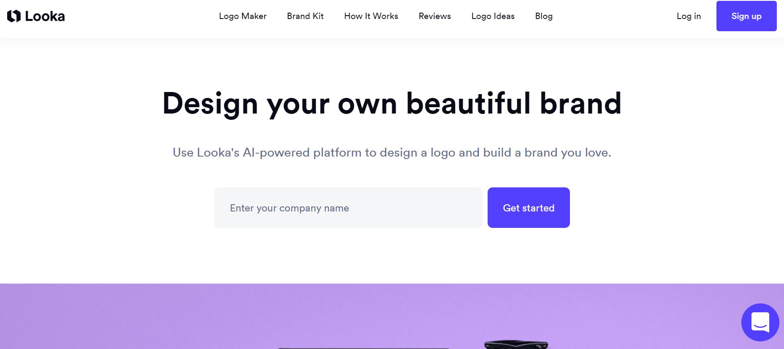Image resolution: width=784 pixels, height=349 pixels.
Task: Click the Looka wordmark text
Action: [x=45, y=16]
